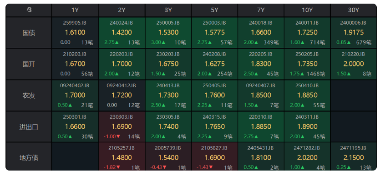Screen dimensions: 380x176
Task: Open bond 240011.IB yield 1.7250 cell
Action: pos(307,33)
